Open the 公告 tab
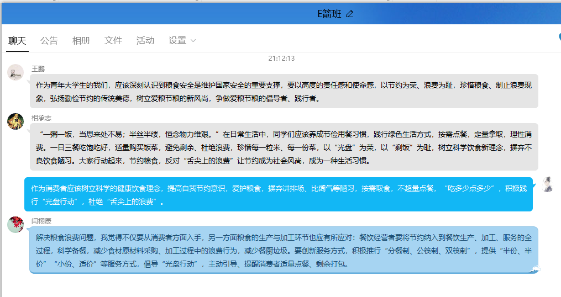561x297 pixels. [49, 40]
